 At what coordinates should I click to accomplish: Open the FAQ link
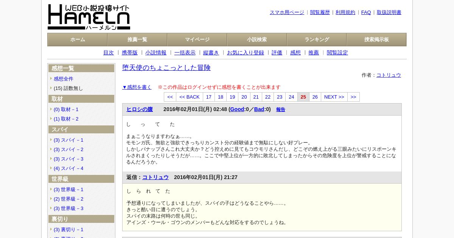pos(366,12)
